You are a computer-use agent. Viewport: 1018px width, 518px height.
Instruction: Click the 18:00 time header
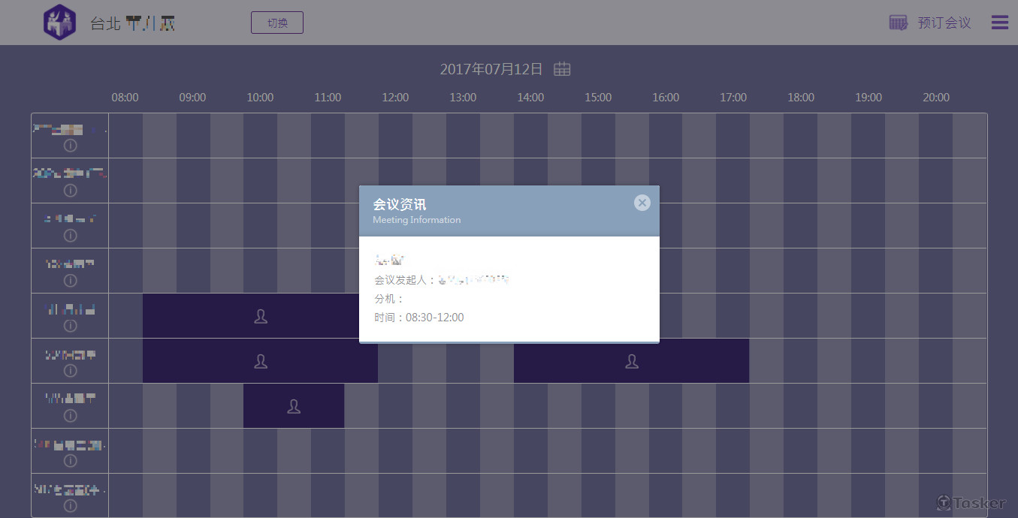(x=801, y=98)
